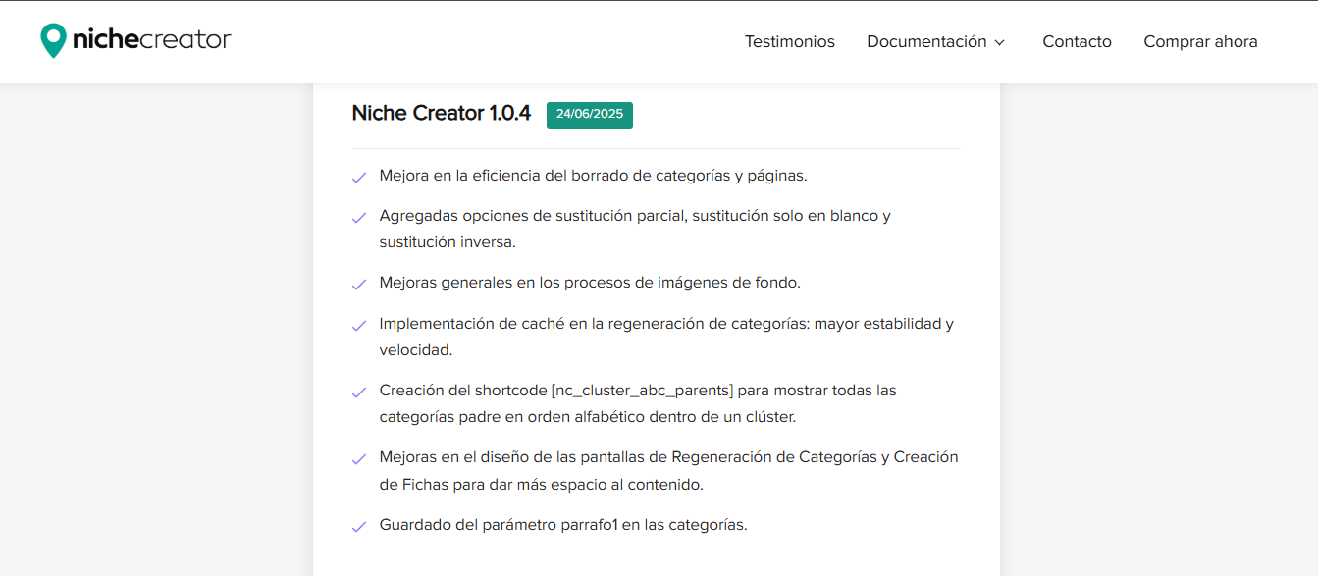
Task: Click the checkmark beside "Guardado del parámetro"
Action: pyautogui.click(x=359, y=527)
